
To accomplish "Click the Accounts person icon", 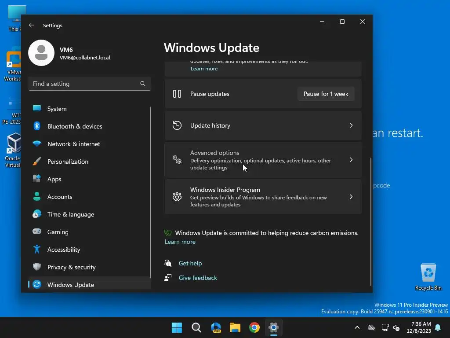I will pos(37,196).
